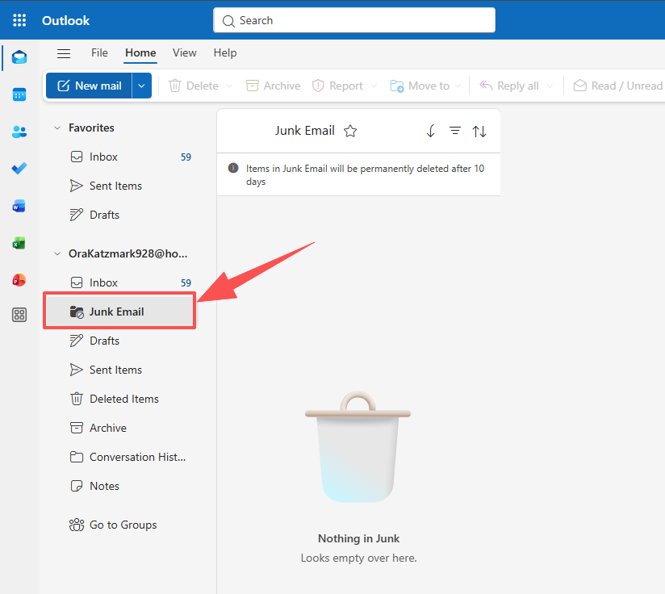Viewport: 665px width, 594px height.
Task: Change sort order with up-down arrows icon
Action: (x=479, y=131)
